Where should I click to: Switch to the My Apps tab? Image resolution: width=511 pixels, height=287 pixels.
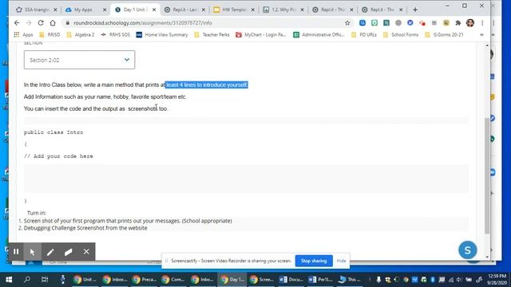point(85,10)
